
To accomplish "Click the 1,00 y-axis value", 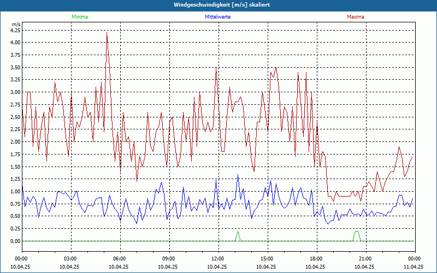I will click(15, 192).
